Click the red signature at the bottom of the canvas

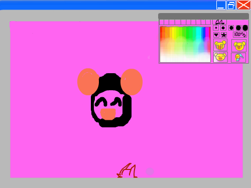point(127,170)
